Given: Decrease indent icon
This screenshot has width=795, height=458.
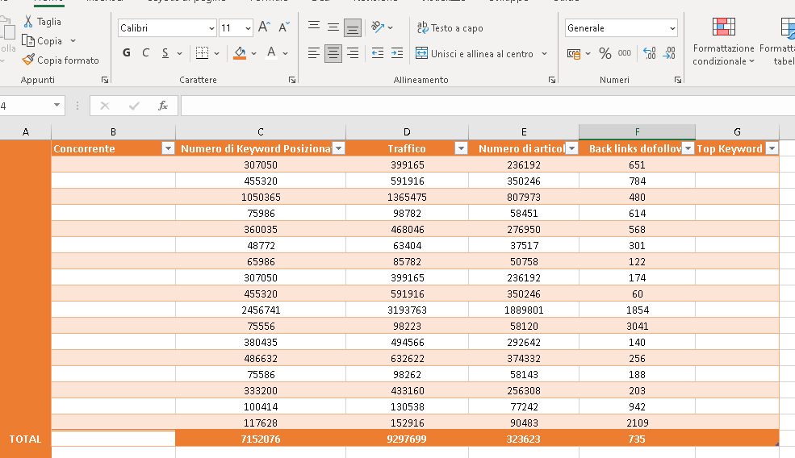Looking at the screenshot, I should click(x=378, y=52).
